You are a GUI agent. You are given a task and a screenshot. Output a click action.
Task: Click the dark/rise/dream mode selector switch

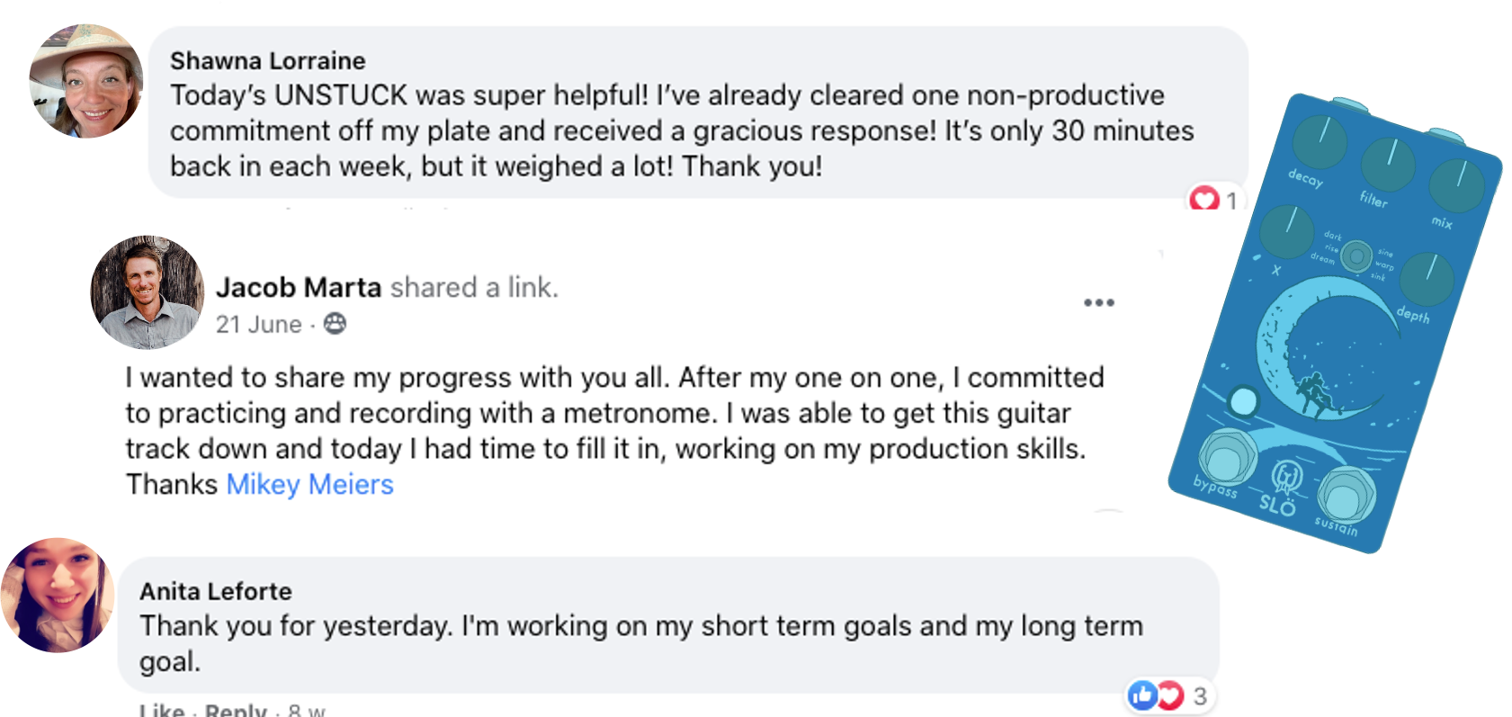click(x=1356, y=256)
